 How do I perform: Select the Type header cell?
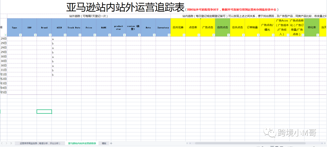click(15, 28)
